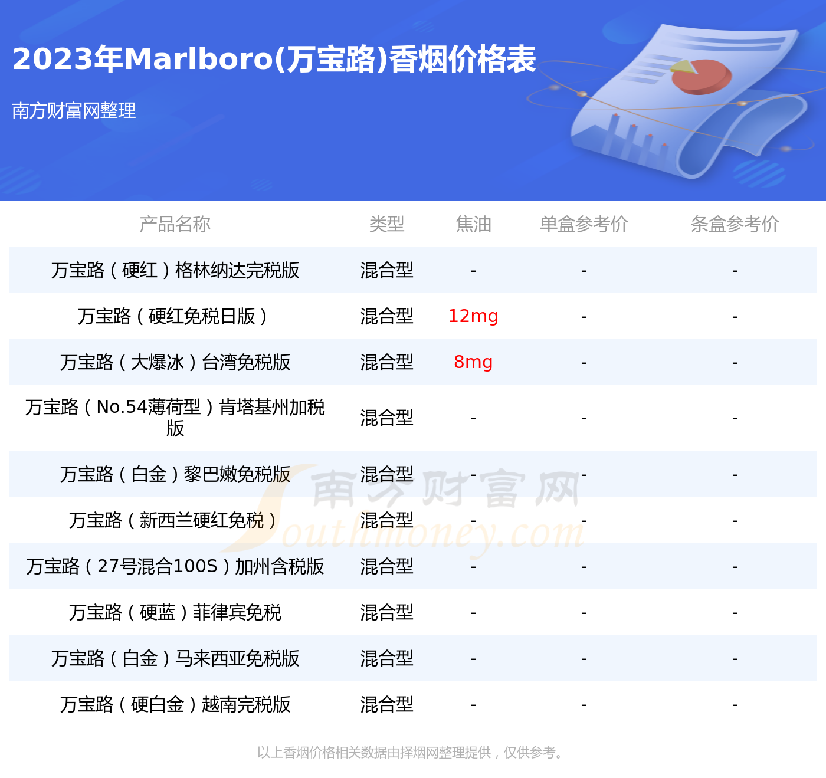826x778 pixels.
Task: Select row 万宝路（白金）黎巴嫩免税版
Action: pos(413,474)
